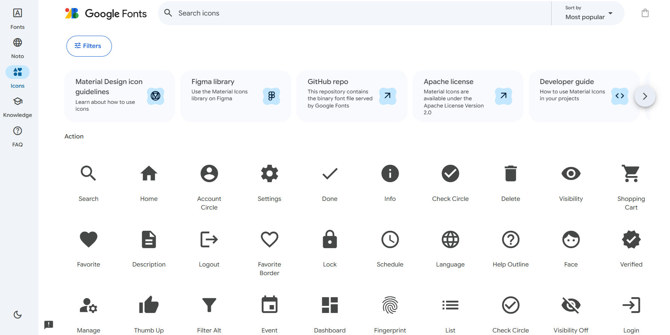
Task: Choose the Schedule clock icon
Action: (x=390, y=239)
